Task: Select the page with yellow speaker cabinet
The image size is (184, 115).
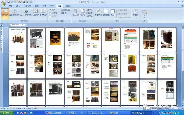Action: tap(130, 66)
